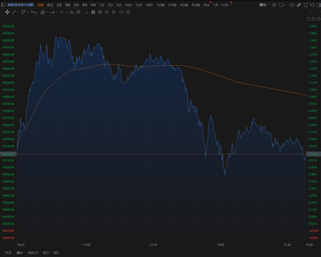Select the polygon shape drawing tool
Viewport: 321px width, 257px height.
[x=24, y=12]
